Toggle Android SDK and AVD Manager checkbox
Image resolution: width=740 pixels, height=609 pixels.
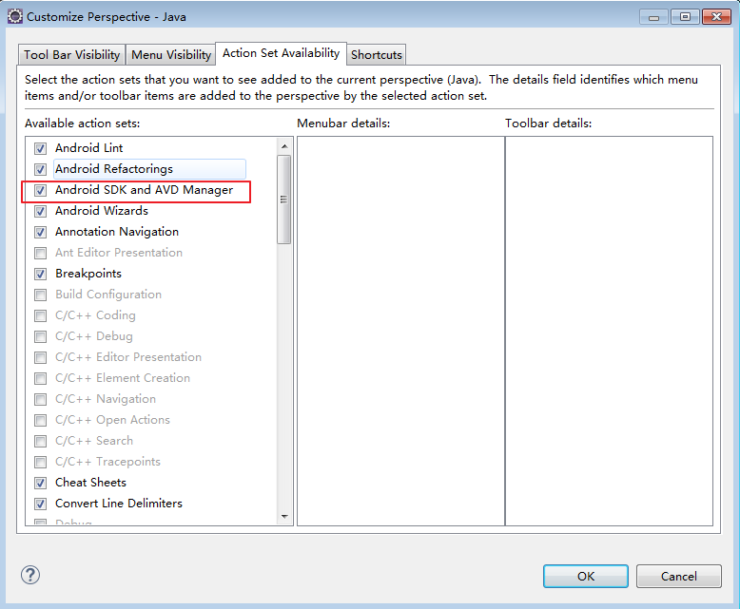[x=41, y=190]
